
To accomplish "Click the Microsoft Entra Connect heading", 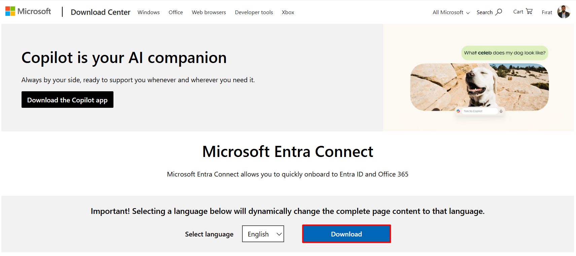I will [x=288, y=152].
